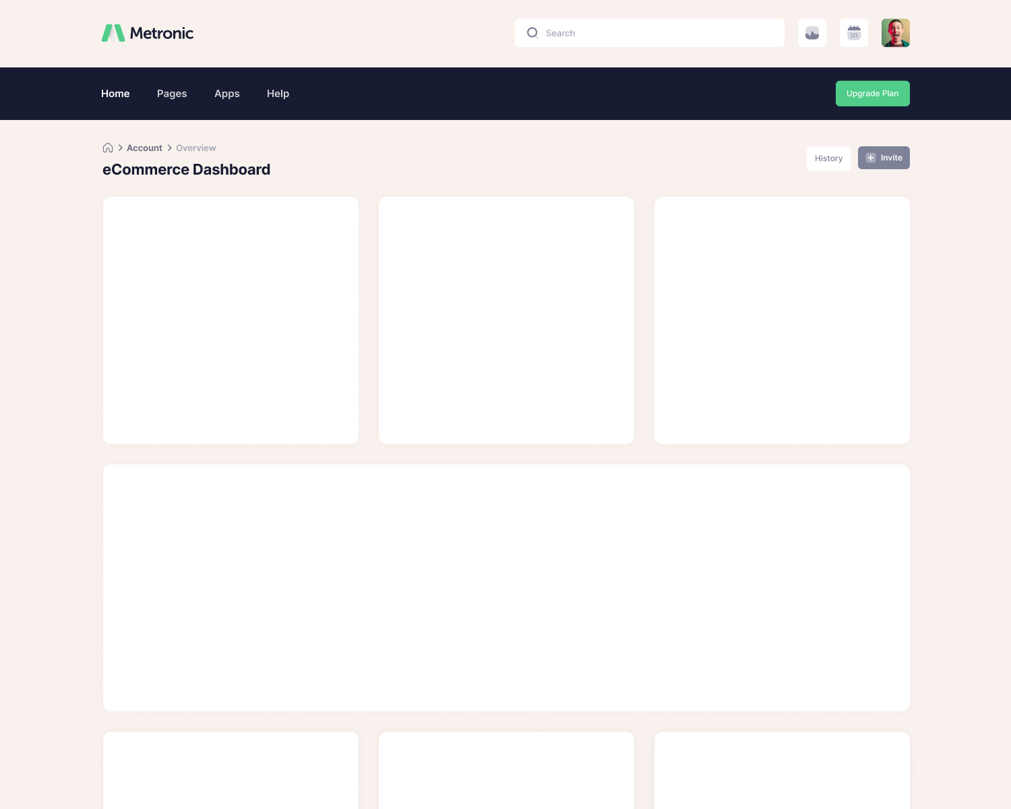Click the home icon in breadcrumb

(108, 148)
